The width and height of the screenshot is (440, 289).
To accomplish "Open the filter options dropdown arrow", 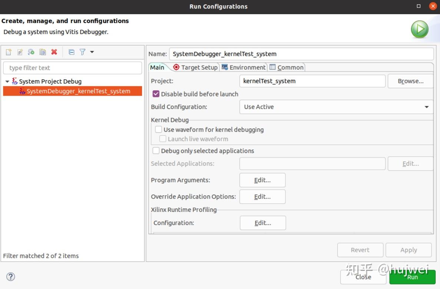I will tap(92, 52).
